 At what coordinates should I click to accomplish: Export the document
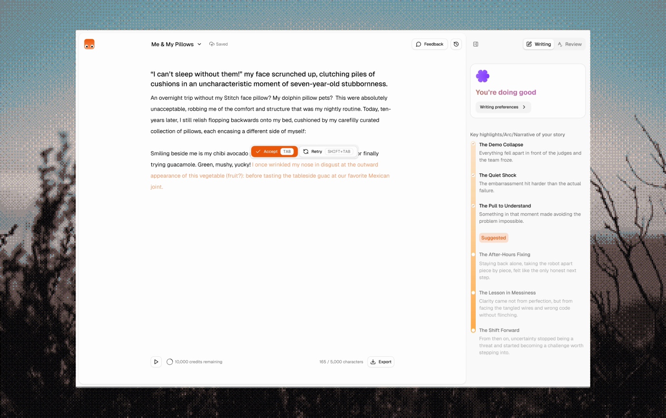(381, 362)
